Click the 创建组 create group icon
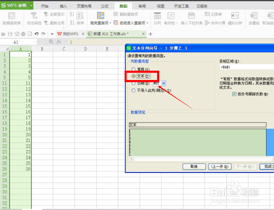Image resolution: width=274 pixels, height=210 pixels. point(254,16)
